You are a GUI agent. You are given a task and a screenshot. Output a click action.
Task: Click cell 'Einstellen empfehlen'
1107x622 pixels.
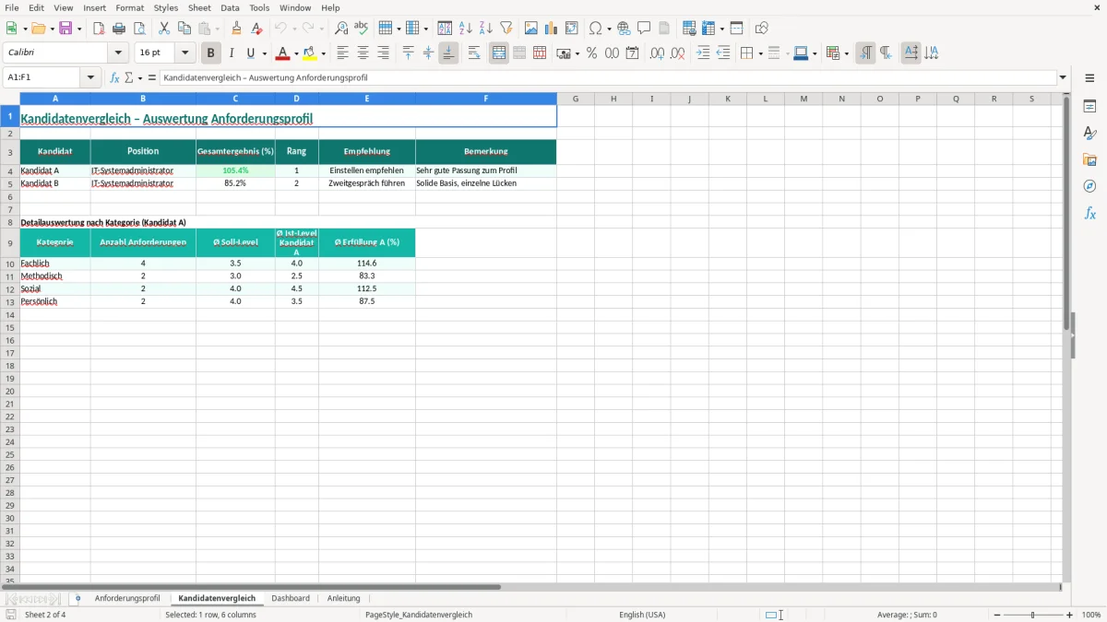[366, 170]
